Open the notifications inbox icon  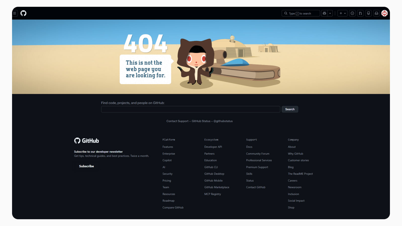[376, 13]
